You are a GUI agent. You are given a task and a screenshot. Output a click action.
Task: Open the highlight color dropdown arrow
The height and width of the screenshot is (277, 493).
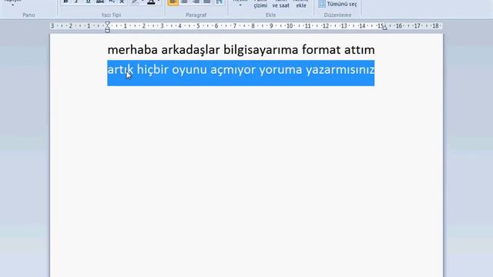pos(143,2)
